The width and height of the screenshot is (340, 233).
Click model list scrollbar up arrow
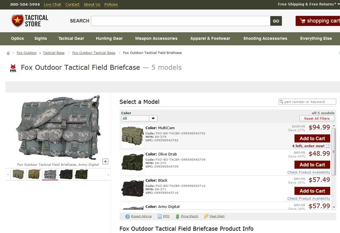pos(334,126)
